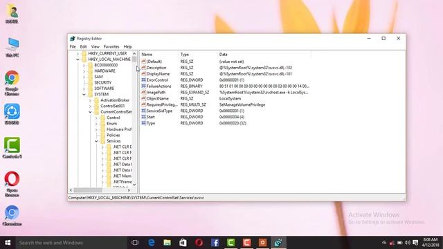This screenshot has height=249, width=443.
Task: Click the FailureActions binary icon
Action: pos(143,86)
